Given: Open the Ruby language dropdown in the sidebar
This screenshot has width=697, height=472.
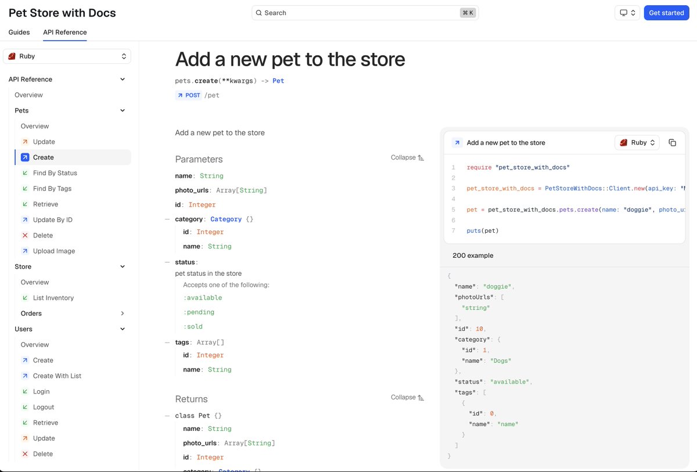Looking at the screenshot, I should tap(67, 56).
